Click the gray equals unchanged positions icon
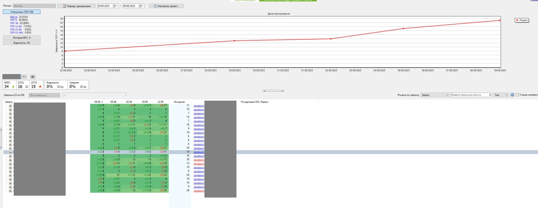The width and height of the screenshot is (538, 208). pyautogui.click(x=27, y=87)
